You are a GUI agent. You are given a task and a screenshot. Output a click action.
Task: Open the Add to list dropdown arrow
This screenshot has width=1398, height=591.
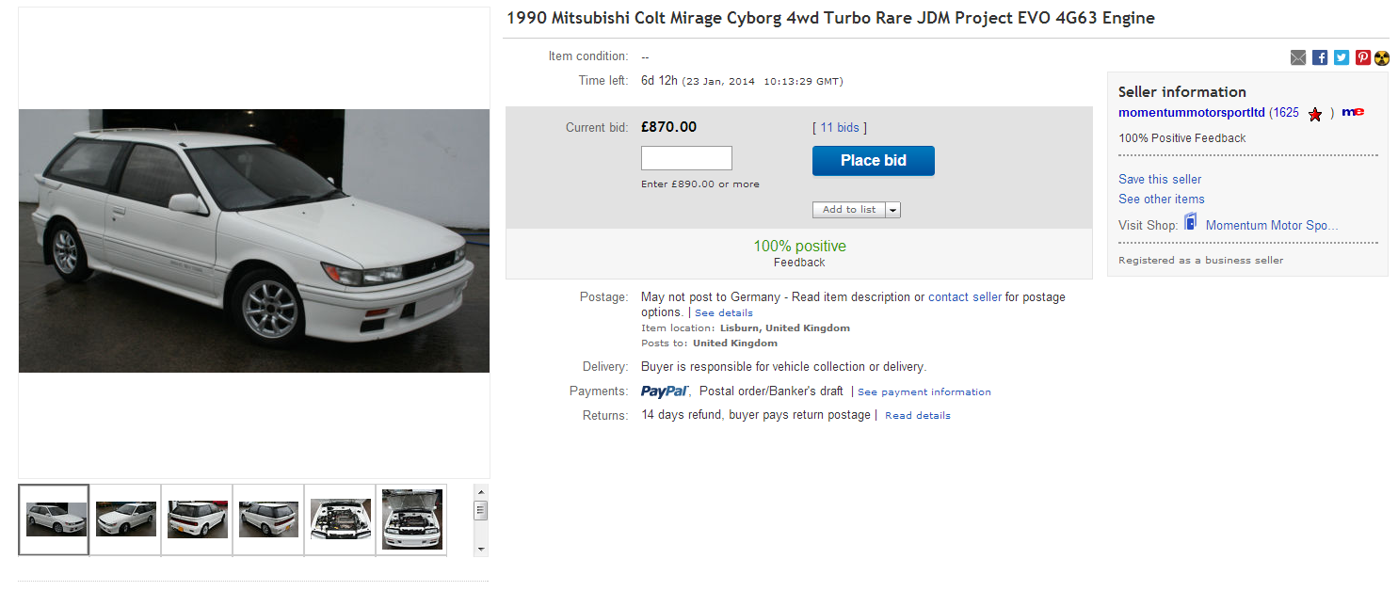pos(892,210)
